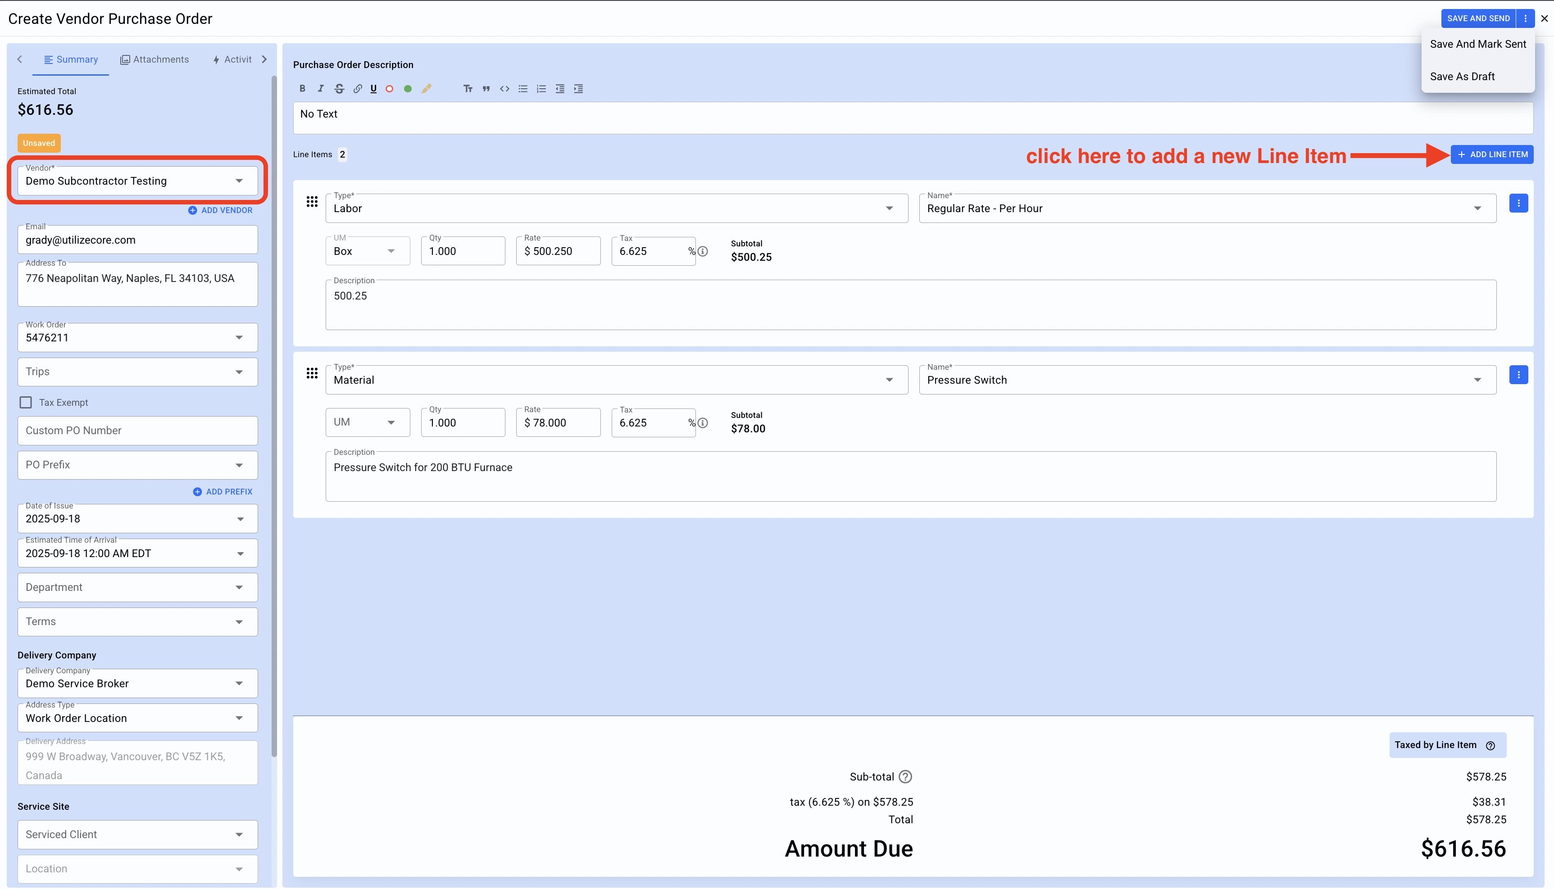Insert a code block
Screen dimensions: 1554x889
pyautogui.click(x=504, y=89)
